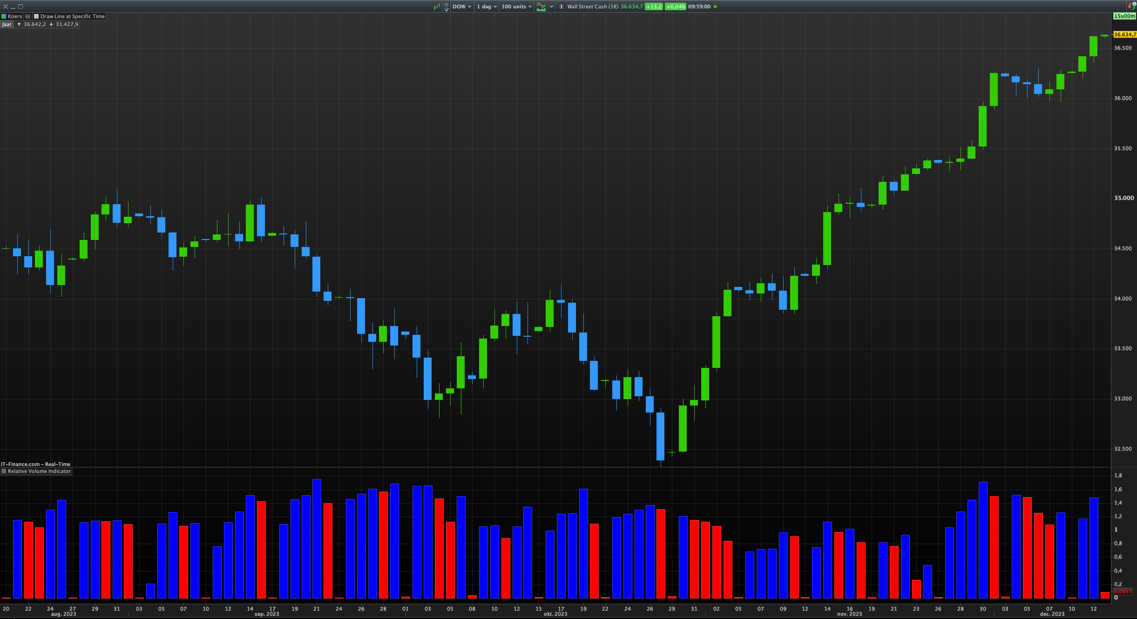Click the green connection status dot
Image resolution: width=1137 pixels, height=619 pixels.
(x=716, y=7)
